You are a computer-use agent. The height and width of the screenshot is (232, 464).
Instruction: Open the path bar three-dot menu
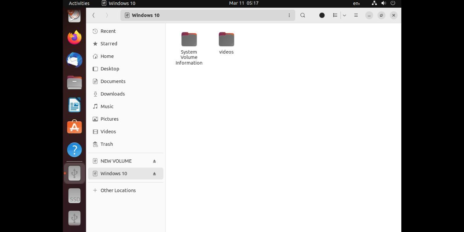coord(289,15)
